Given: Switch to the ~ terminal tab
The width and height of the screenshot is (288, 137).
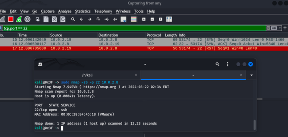Looking at the screenshot, I should click(x=193, y=75).
